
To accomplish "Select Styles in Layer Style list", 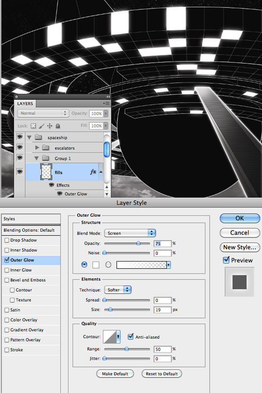I will [31, 219].
